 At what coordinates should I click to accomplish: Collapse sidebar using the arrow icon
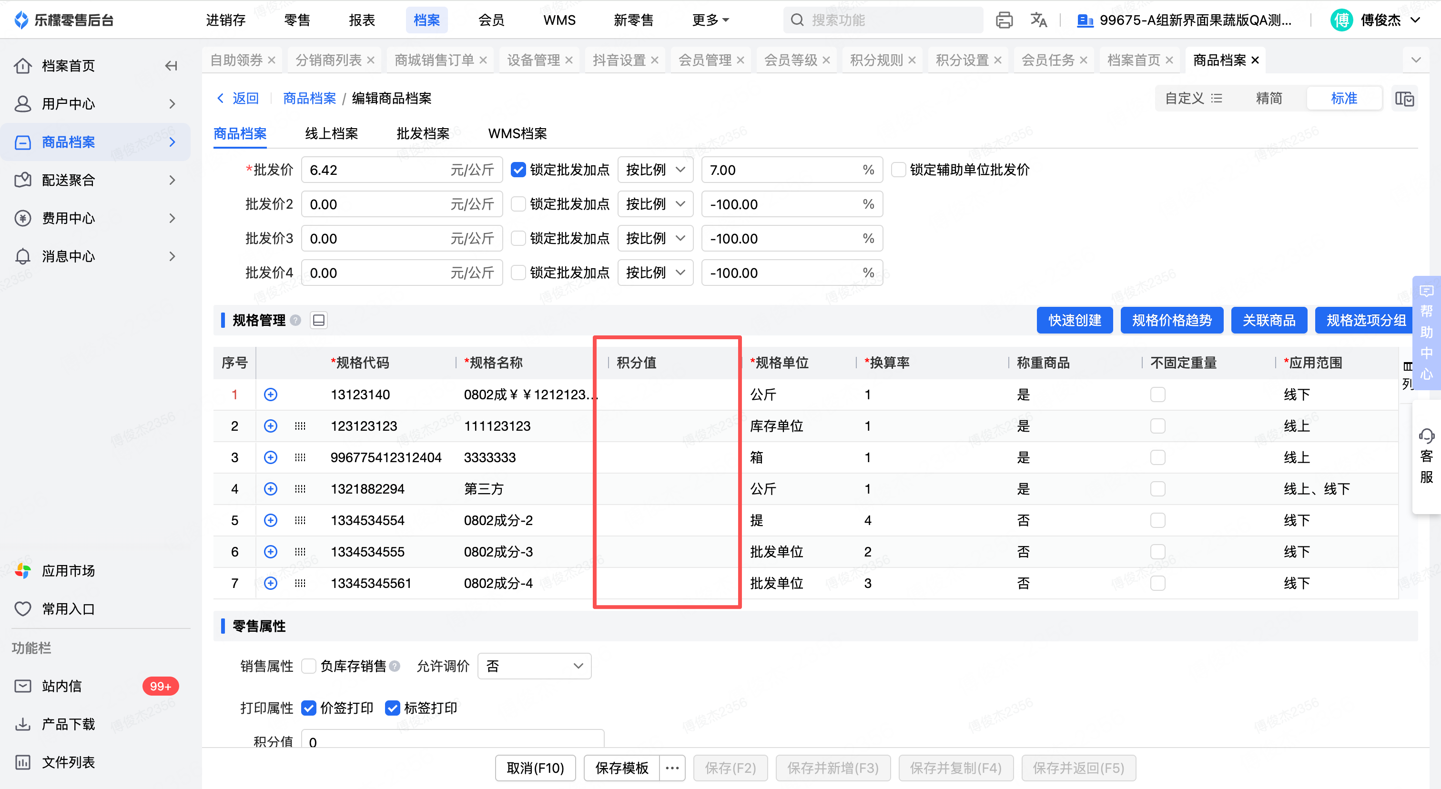click(171, 66)
